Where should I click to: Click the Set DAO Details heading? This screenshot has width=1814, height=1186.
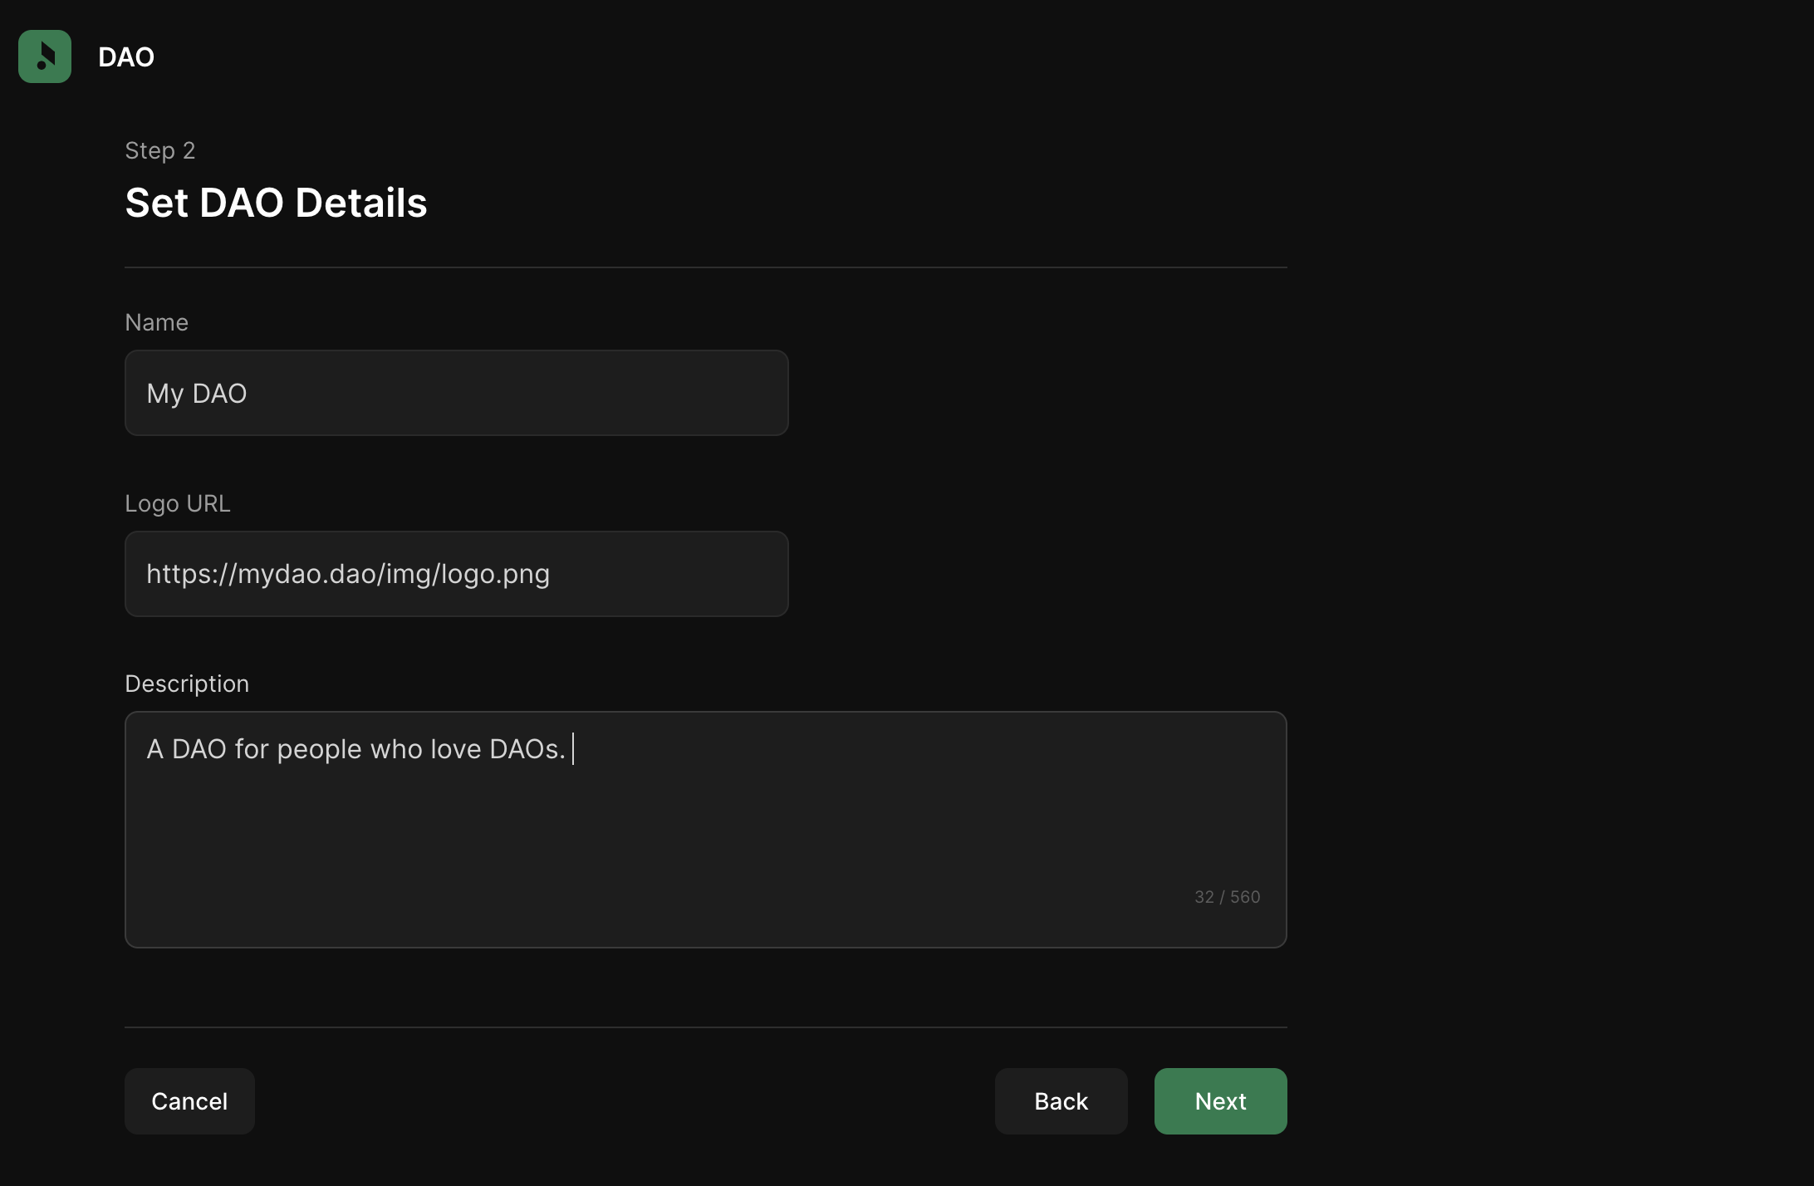(x=276, y=203)
